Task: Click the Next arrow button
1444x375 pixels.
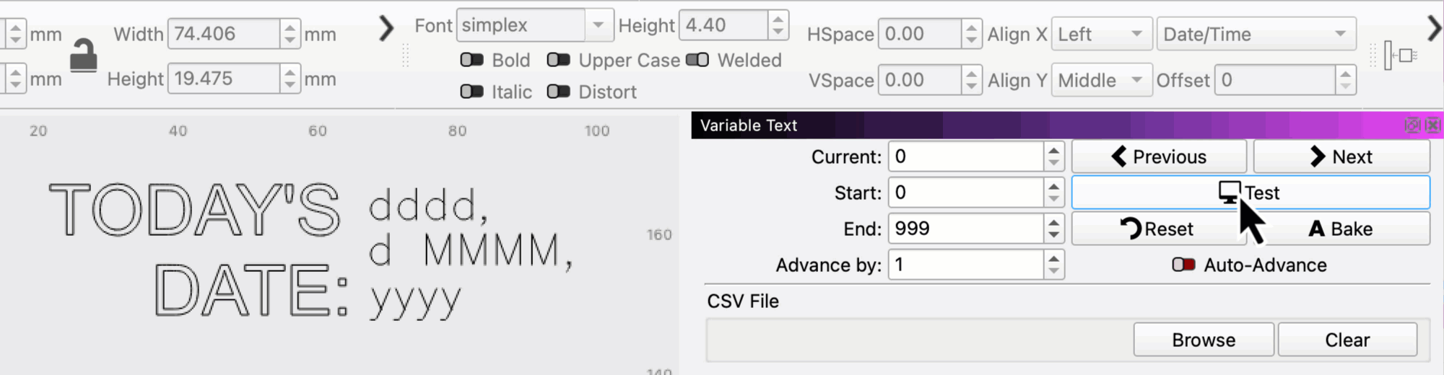Action: [x=1341, y=156]
